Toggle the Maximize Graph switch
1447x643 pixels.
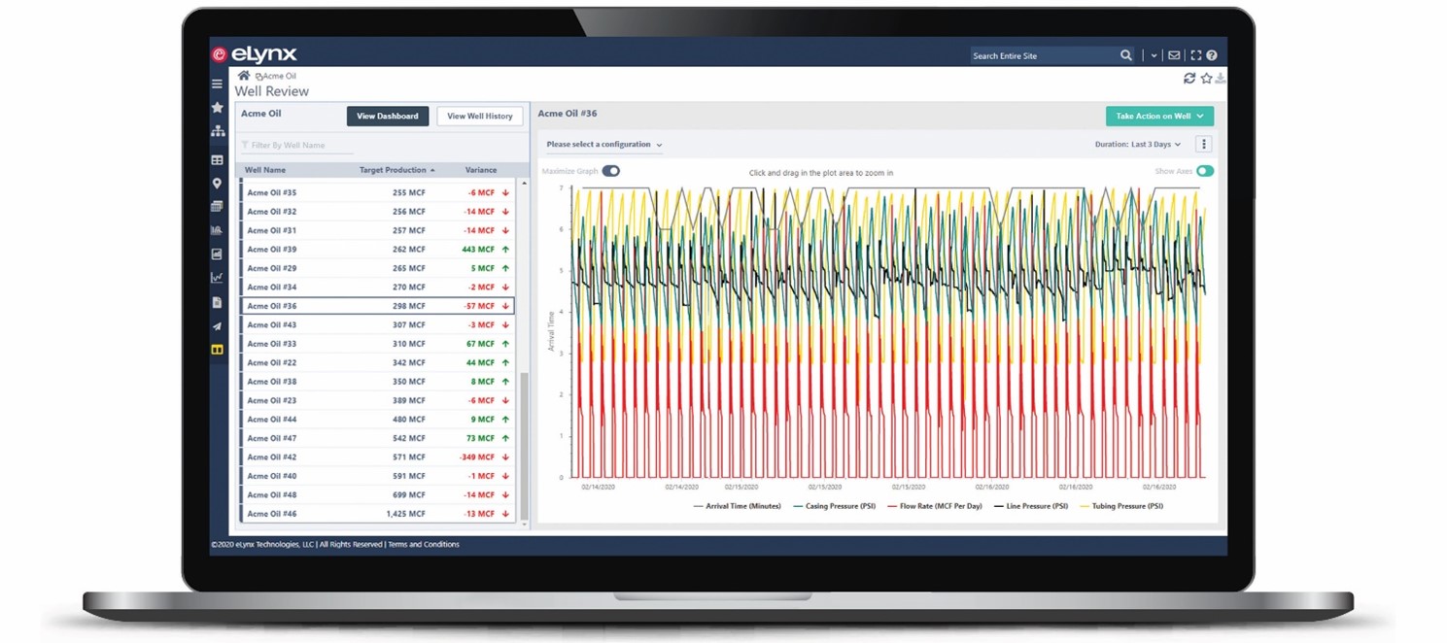(610, 169)
